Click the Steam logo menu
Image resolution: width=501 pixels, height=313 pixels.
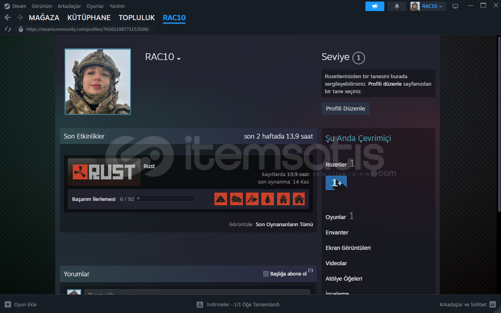pos(15,6)
